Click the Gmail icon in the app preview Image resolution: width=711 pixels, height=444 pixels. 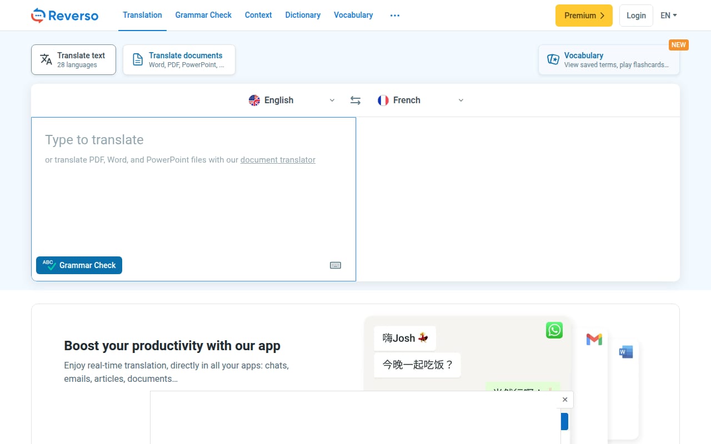click(594, 339)
